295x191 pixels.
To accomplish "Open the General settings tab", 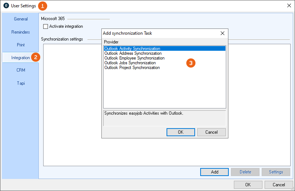I will point(21,19).
